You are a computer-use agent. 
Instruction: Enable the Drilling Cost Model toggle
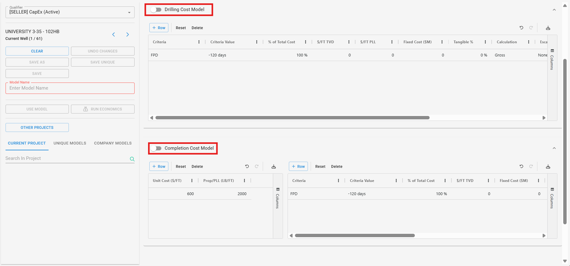point(156,10)
